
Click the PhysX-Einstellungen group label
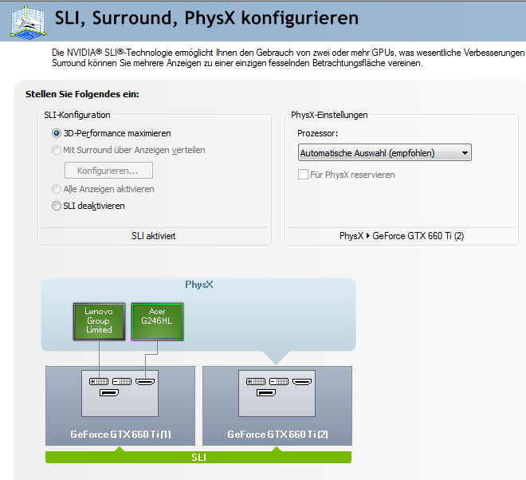point(329,115)
